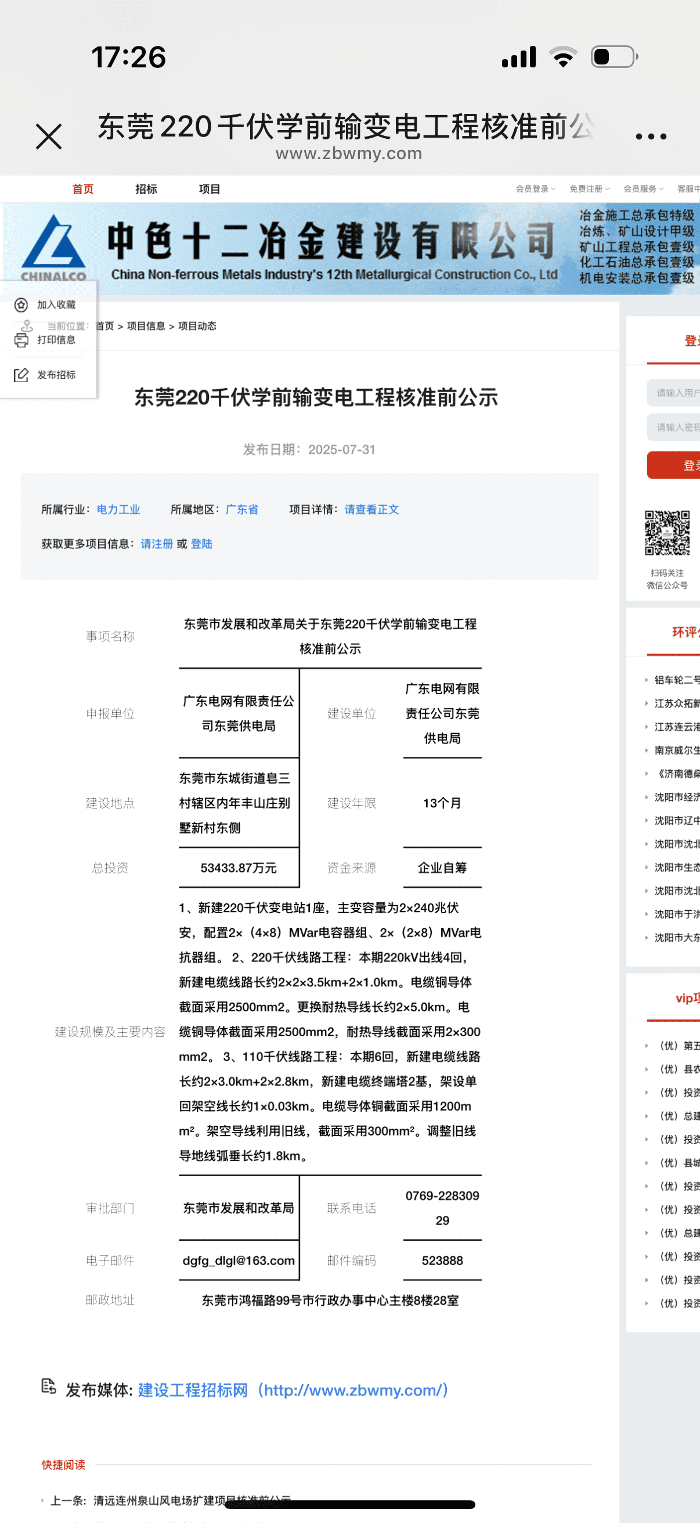Tap the document icon beside 发布媒体
This screenshot has width=700, height=1523.
[48, 1386]
